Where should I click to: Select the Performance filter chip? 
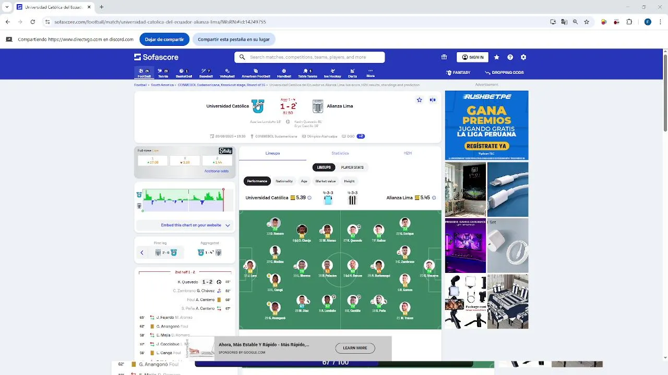(257, 181)
